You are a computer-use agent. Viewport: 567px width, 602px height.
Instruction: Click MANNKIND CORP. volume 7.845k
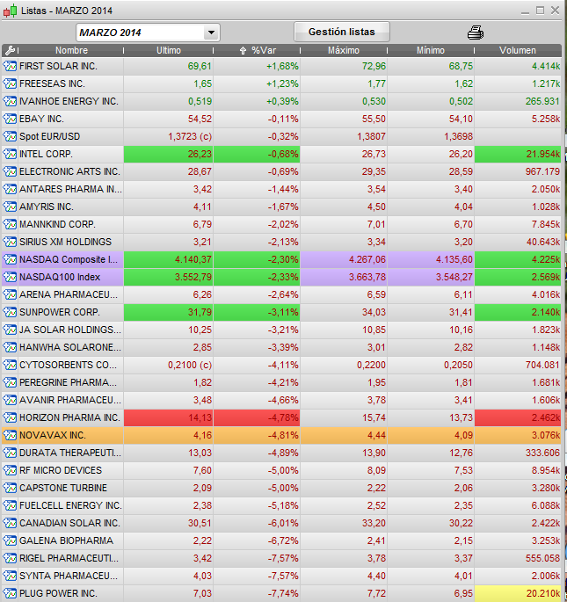click(518, 224)
